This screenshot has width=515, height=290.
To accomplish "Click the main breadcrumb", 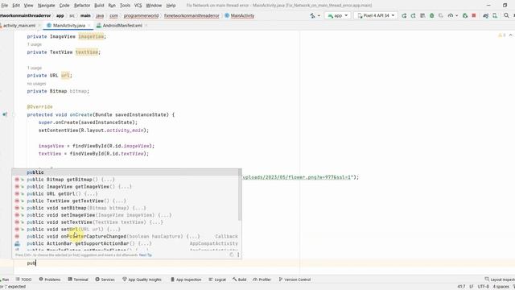I will click(x=85, y=15).
